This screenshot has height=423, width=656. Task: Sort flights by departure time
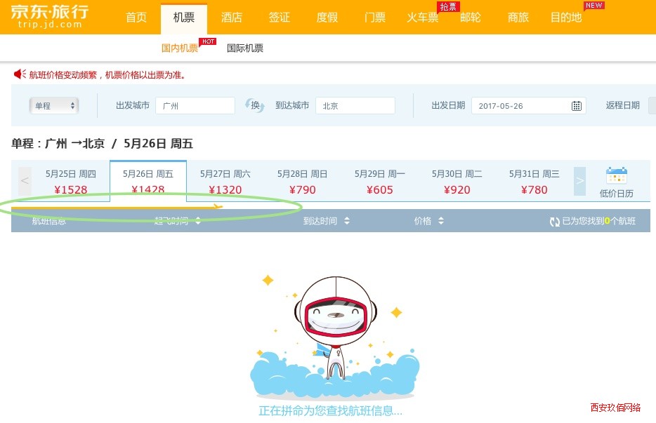click(178, 221)
